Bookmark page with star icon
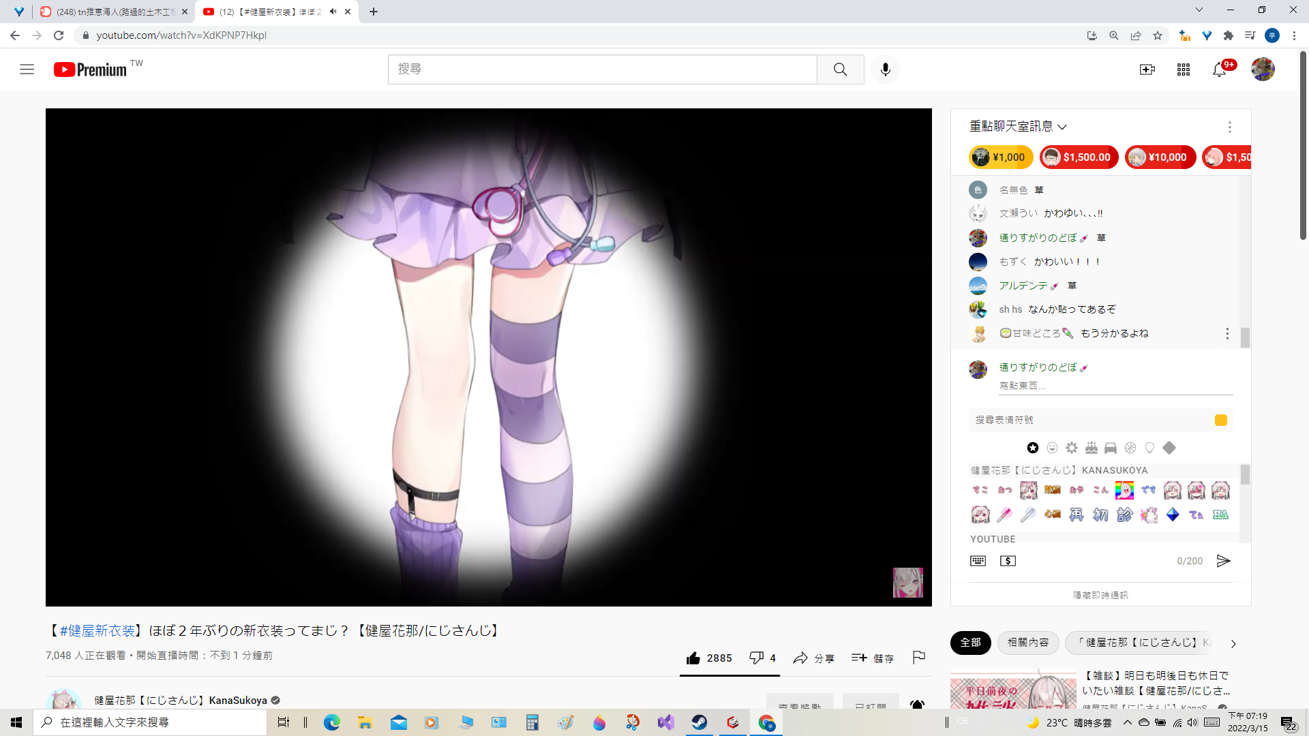This screenshot has height=736, width=1309. click(1158, 35)
